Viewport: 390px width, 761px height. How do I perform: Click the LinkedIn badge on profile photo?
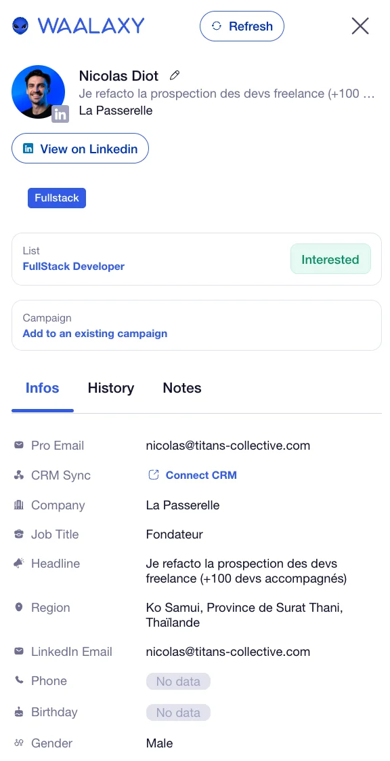60,115
